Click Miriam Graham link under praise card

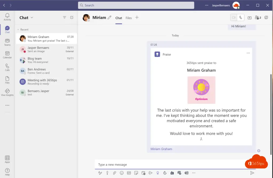pos(161,149)
